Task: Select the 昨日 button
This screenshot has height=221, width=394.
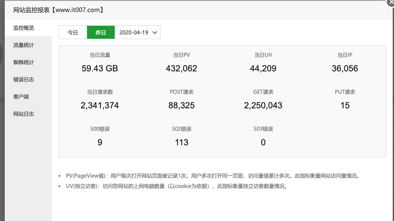Action: [101, 32]
